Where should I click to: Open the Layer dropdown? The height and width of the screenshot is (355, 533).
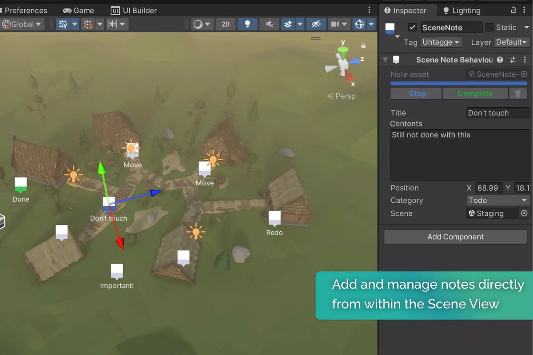pyautogui.click(x=512, y=42)
